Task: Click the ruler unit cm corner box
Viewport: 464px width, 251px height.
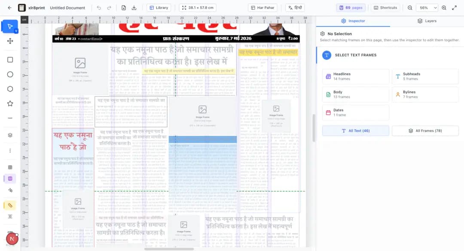Action: point(24,19)
